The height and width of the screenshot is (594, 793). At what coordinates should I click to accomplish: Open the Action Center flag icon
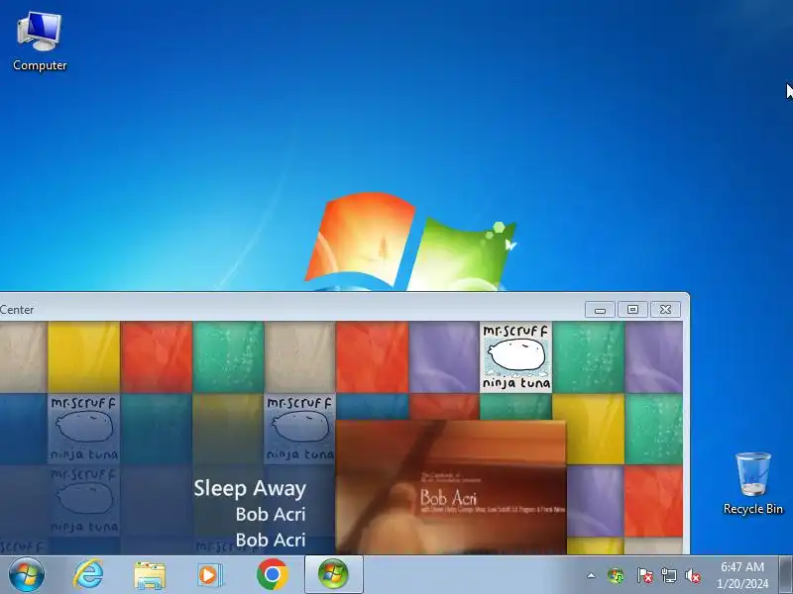(x=644, y=575)
